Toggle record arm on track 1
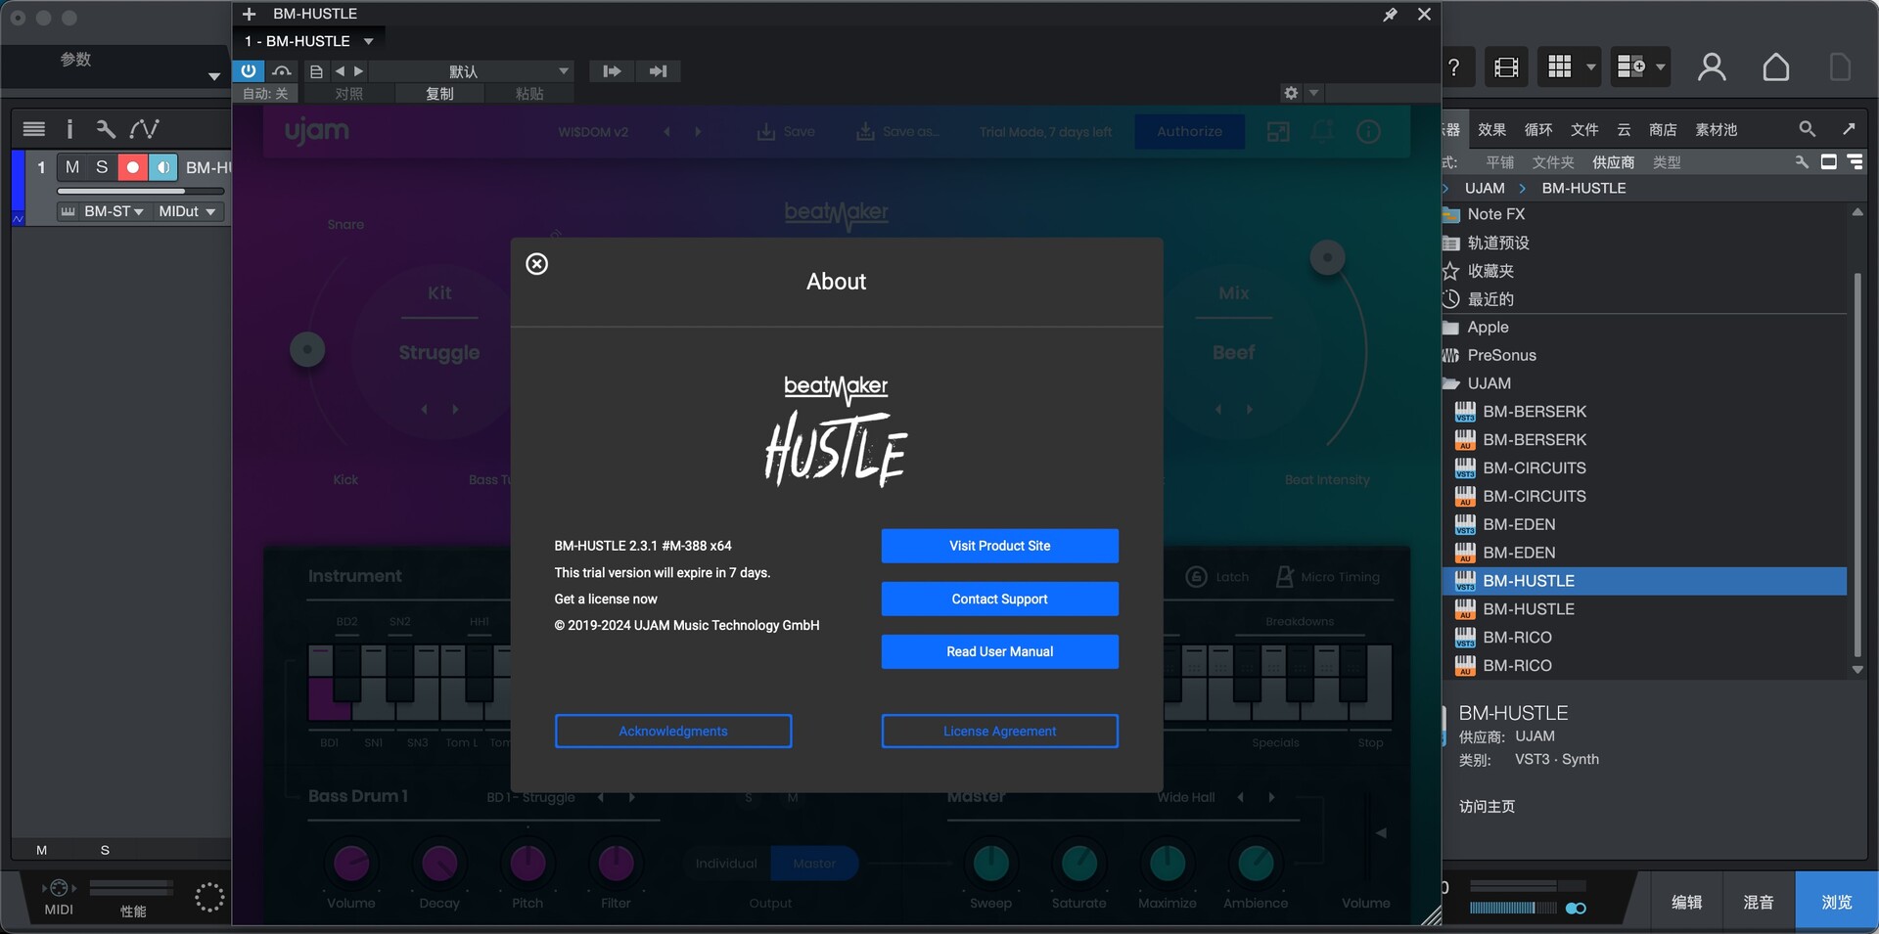 (132, 167)
